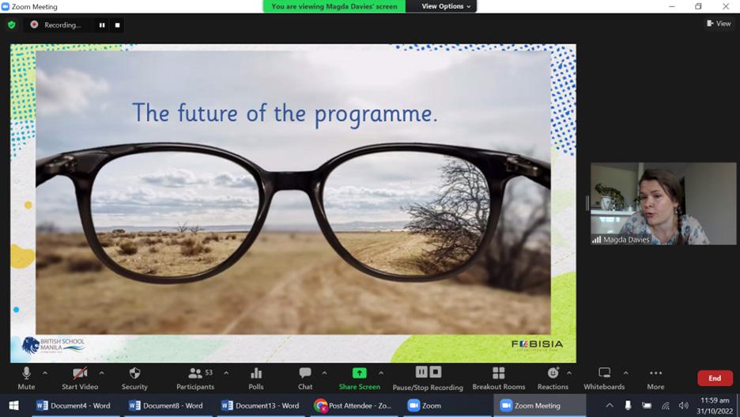Expand arrow next to Reactions
The height and width of the screenshot is (417, 740).
click(x=569, y=373)
